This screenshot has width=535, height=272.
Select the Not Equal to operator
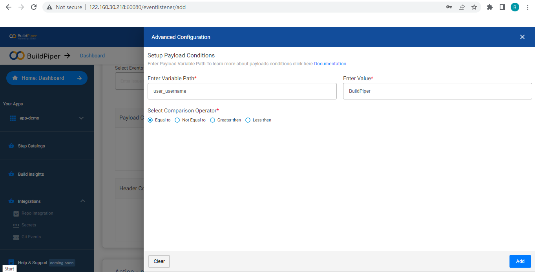coord(177,120)
